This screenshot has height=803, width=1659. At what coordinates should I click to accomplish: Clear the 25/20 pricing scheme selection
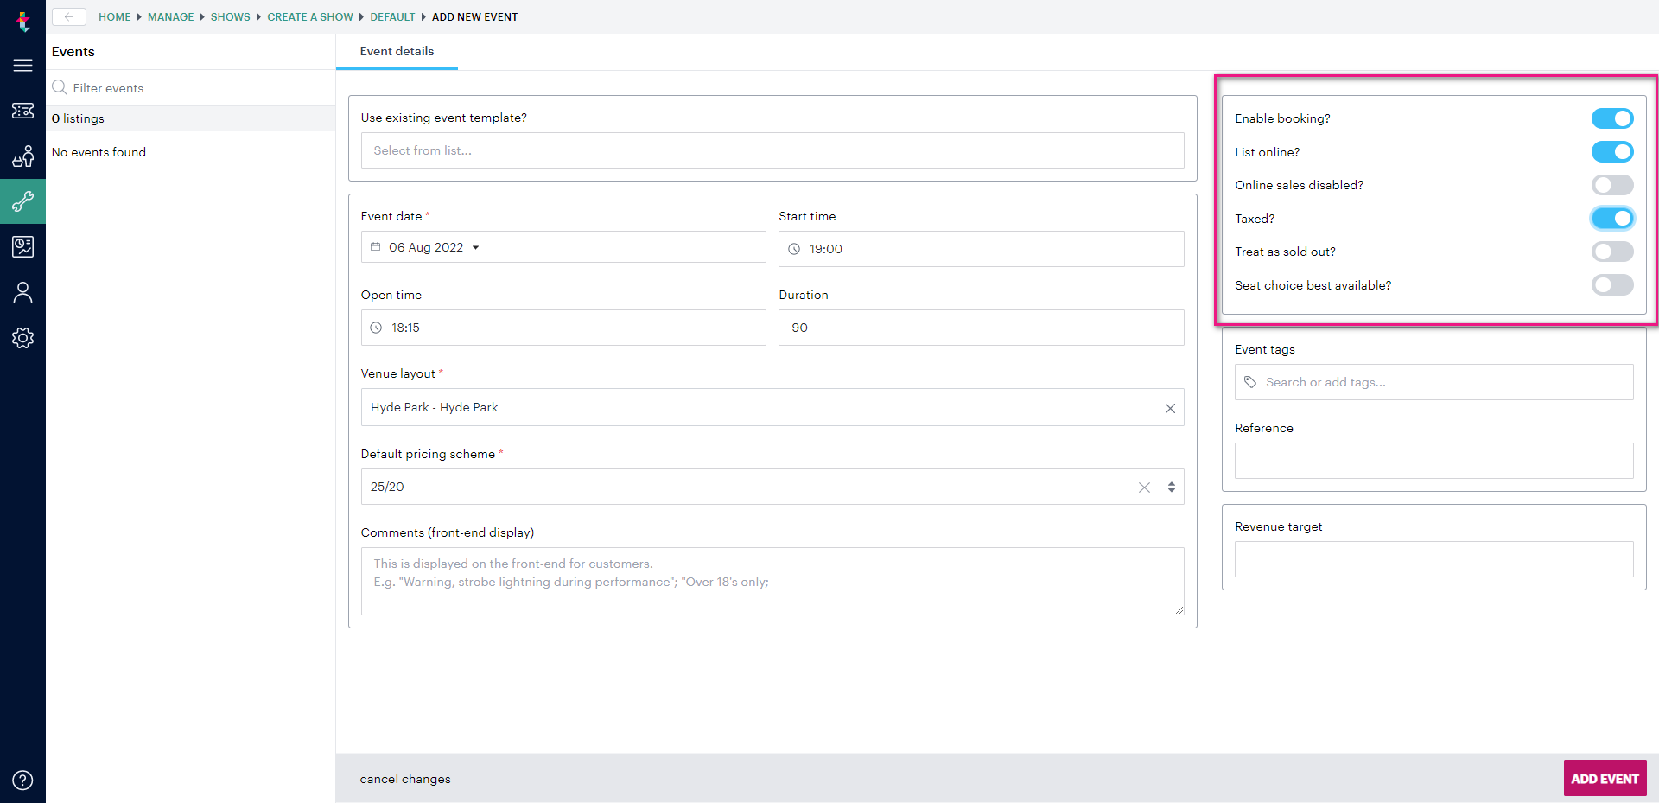(1144, 488)
